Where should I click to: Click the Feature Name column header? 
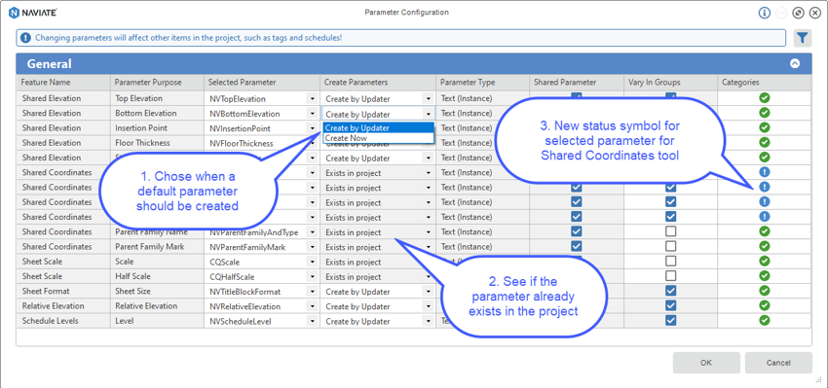pos(63,83)
